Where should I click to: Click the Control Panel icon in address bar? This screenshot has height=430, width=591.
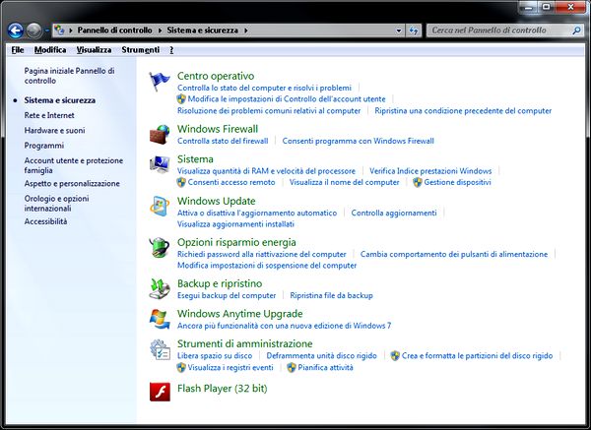coord(59,30)
